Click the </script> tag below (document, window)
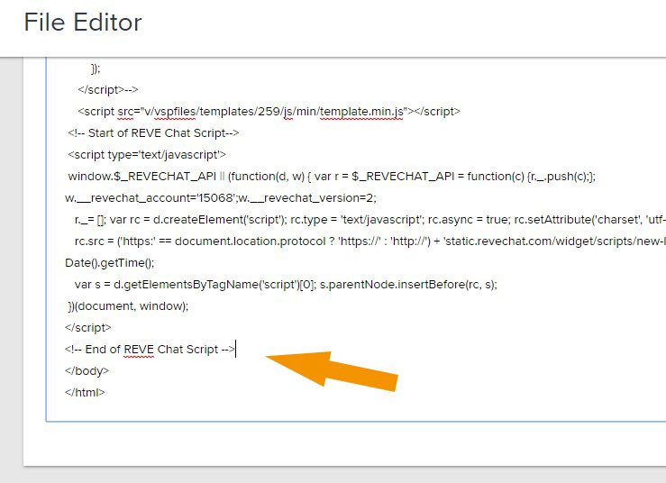666x483 pixels. pyautogui.click(x=88, y=327)
